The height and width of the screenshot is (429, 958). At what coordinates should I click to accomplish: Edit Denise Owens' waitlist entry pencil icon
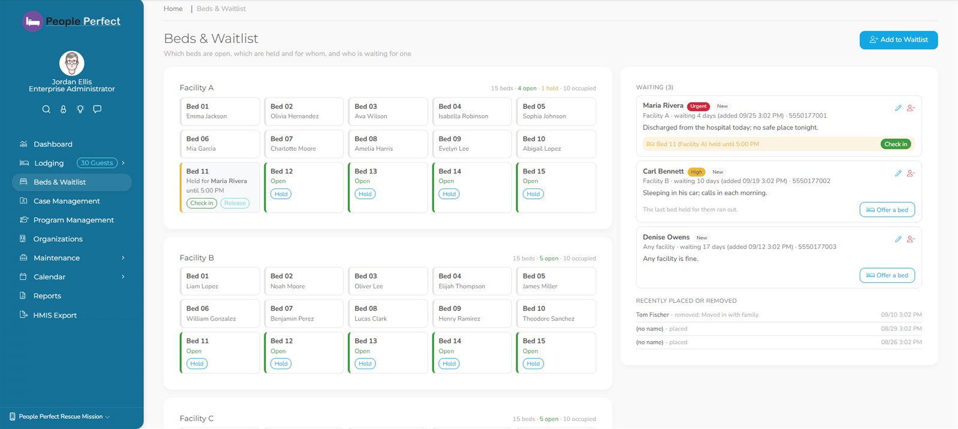coord(898,239)
